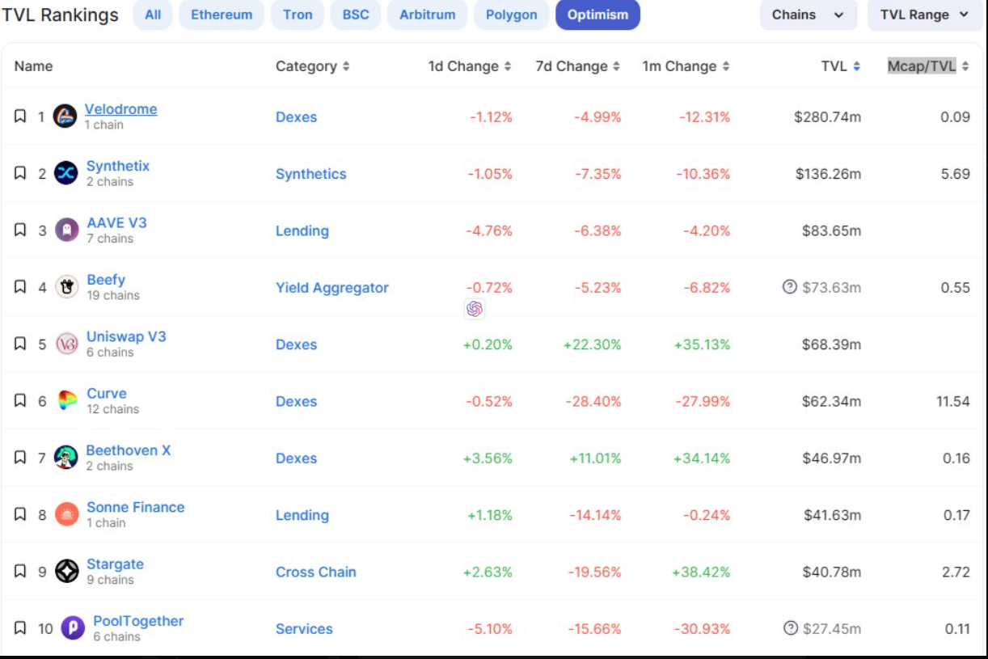Select the Arbitrum chain tab
The height and width of the screenshot is (659, 988).
coord(427,15)
